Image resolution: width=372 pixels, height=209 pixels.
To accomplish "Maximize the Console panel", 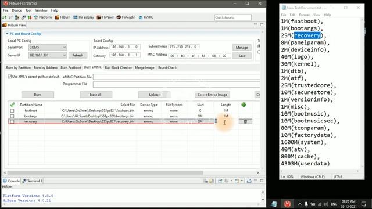I will point(262,181).
